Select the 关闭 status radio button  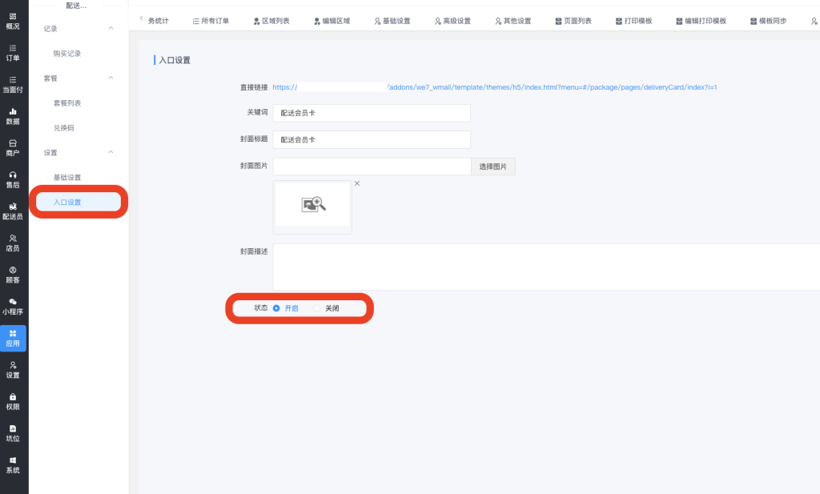click(317, 308)
